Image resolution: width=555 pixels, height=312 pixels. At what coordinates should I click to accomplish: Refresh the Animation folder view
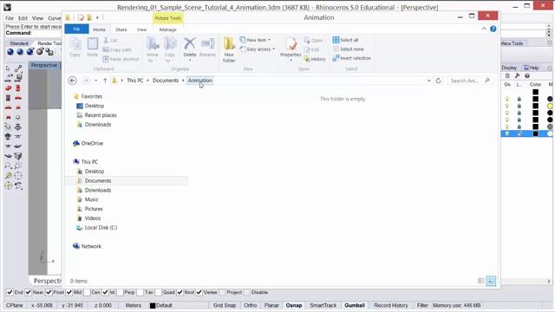[x=438, y=81]
